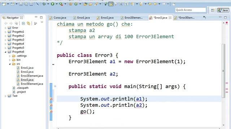Click the New file toolbar icon
The width and height of the screenshot is (231, 129).
(4, 4)
